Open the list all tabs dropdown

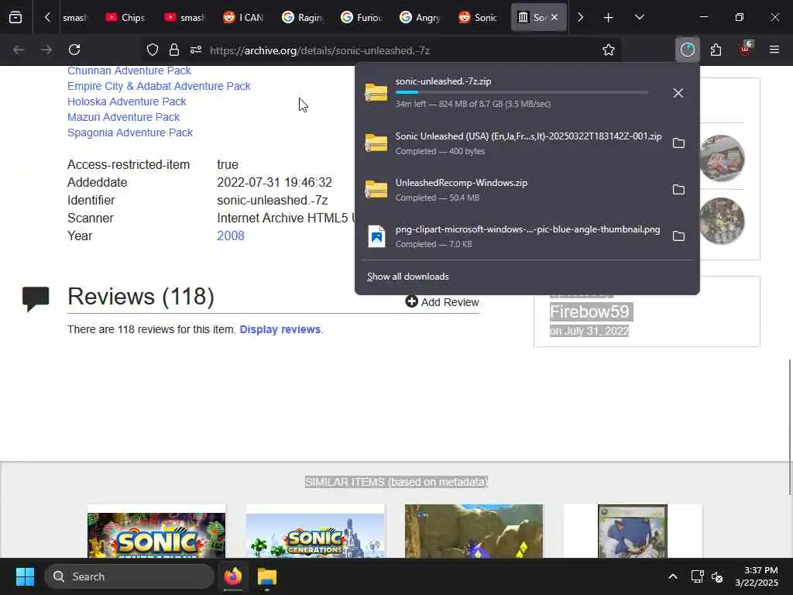pyautogui.click(x=639, y=17)
